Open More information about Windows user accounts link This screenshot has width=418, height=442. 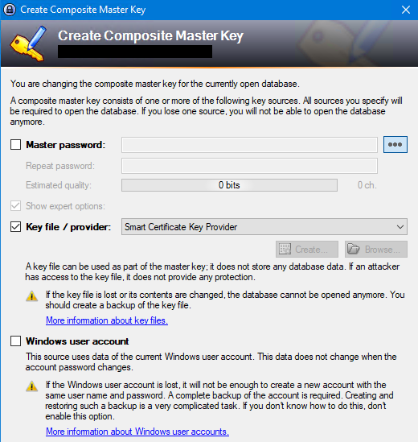pos(137,432)
